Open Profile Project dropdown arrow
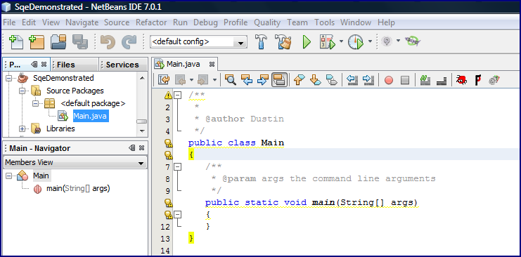Screen dimensions: 521x257 pyautogui.click(x=370, y=42)
